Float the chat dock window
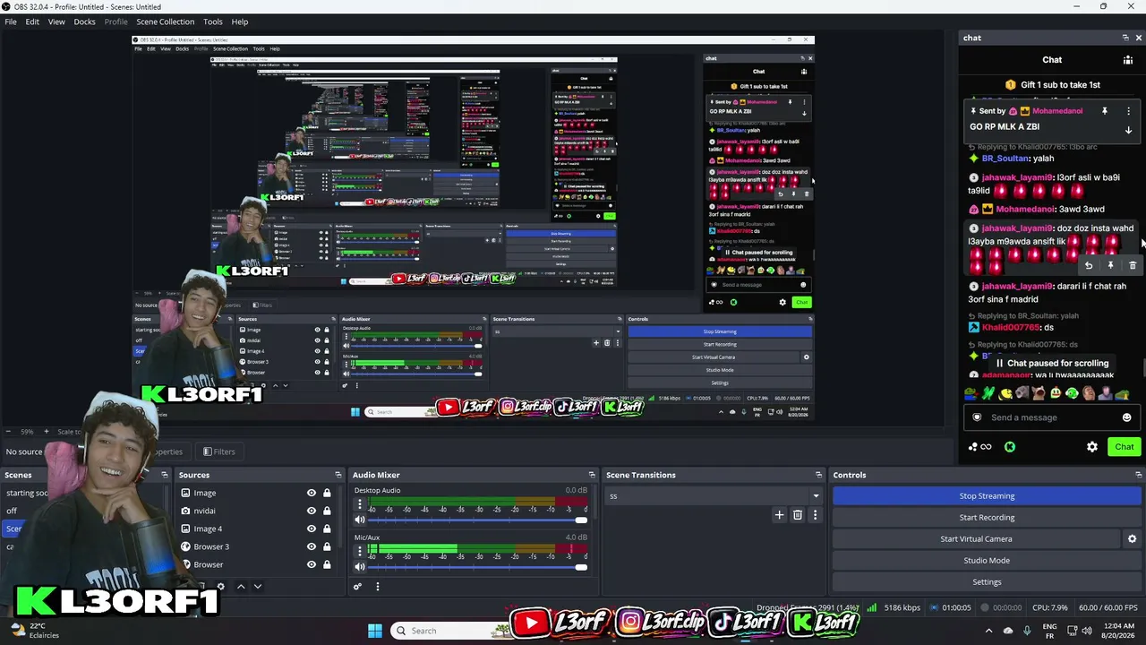 [1125, 38]
